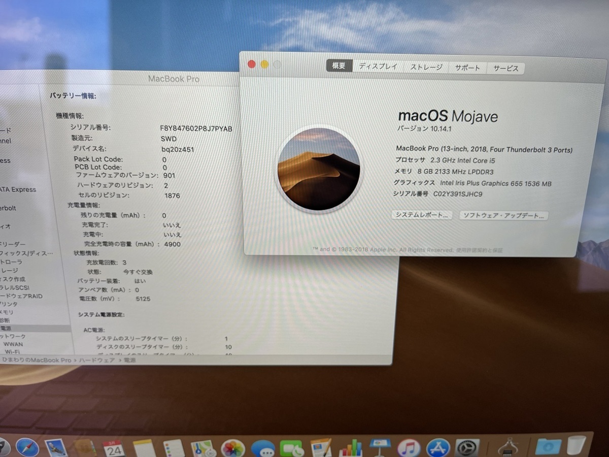Switch to the ディスプレイ tab
609x457 pixels.
[378, 67]
